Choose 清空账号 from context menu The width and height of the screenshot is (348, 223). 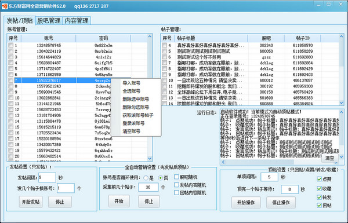(x=132, y=131)
